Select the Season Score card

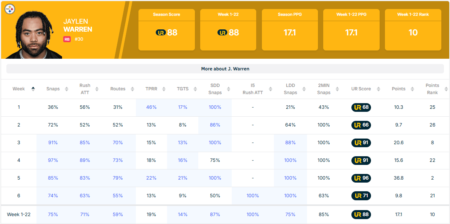pyautogui.click(x=166, y=30)
